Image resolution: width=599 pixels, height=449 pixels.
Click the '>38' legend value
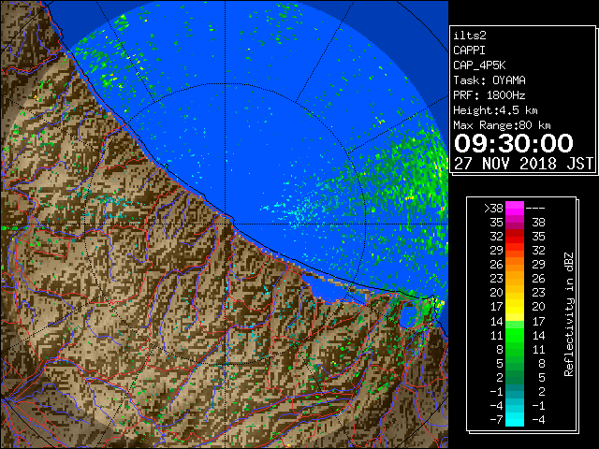click(x=493, y=208)
